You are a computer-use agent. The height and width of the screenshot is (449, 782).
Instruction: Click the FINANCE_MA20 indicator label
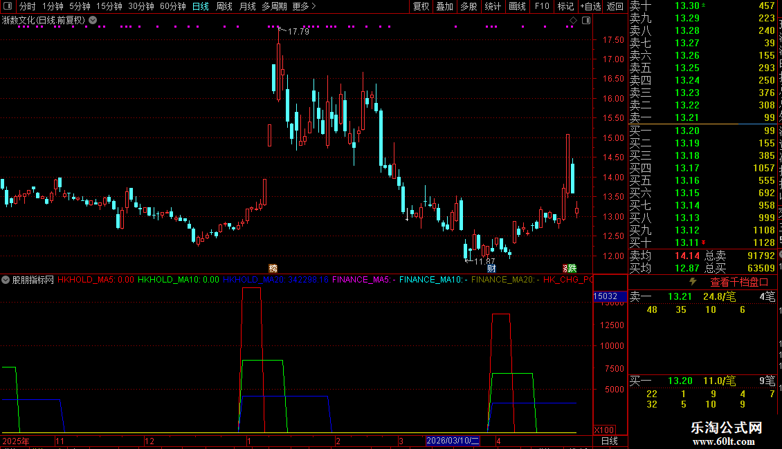point(505,280)
